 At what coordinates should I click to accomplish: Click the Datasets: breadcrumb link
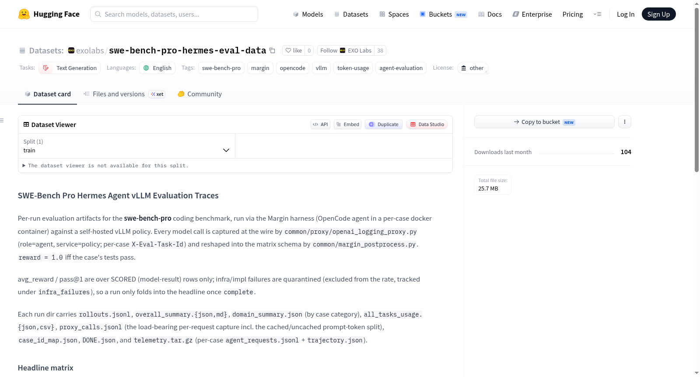(x=46, y=50)
